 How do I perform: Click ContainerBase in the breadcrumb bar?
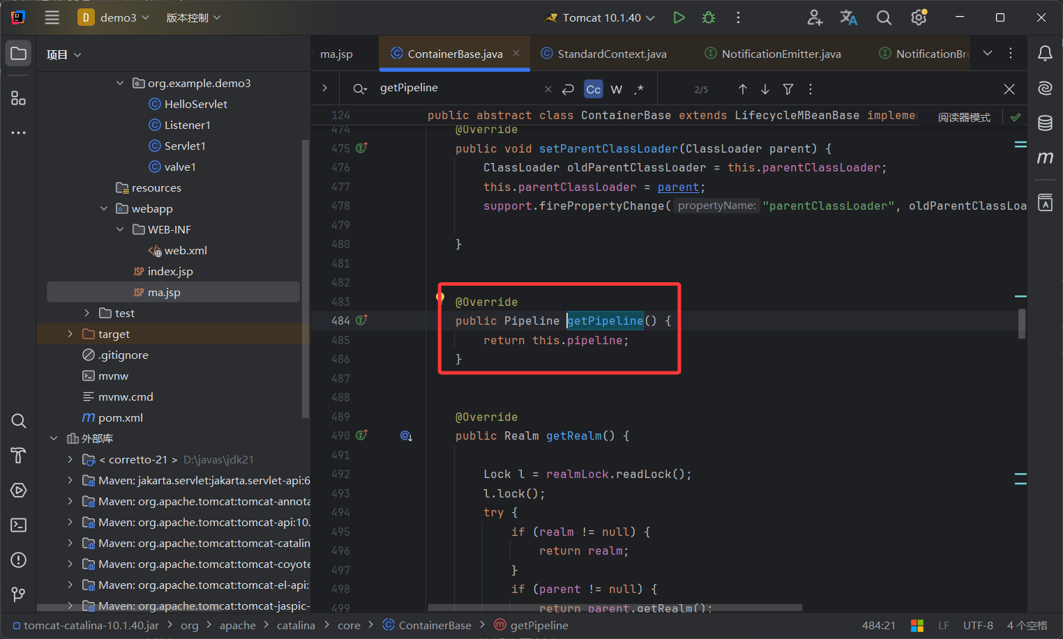coord(435,626)
